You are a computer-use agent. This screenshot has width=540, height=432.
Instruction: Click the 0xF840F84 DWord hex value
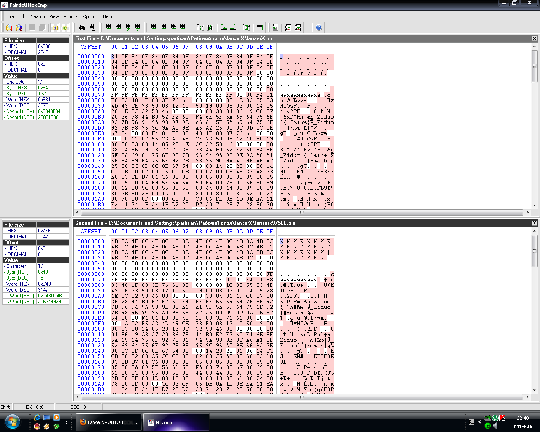pyautogui.click(x=53, y=111)
